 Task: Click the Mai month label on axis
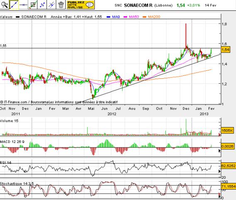(91, 108)
